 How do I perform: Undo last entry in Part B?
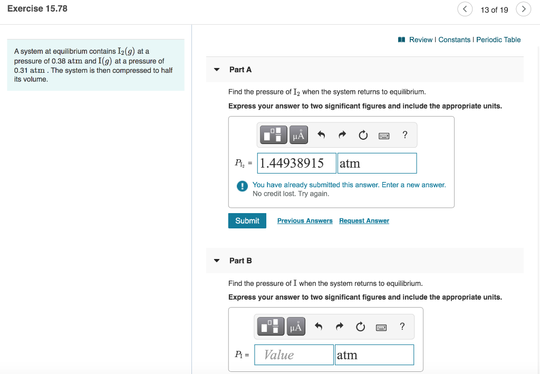point(318,326)
